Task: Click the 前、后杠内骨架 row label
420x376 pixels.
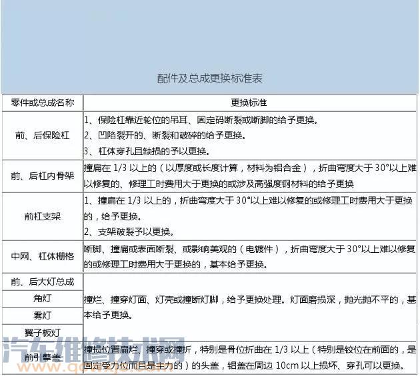Action: tap(42, 176)
